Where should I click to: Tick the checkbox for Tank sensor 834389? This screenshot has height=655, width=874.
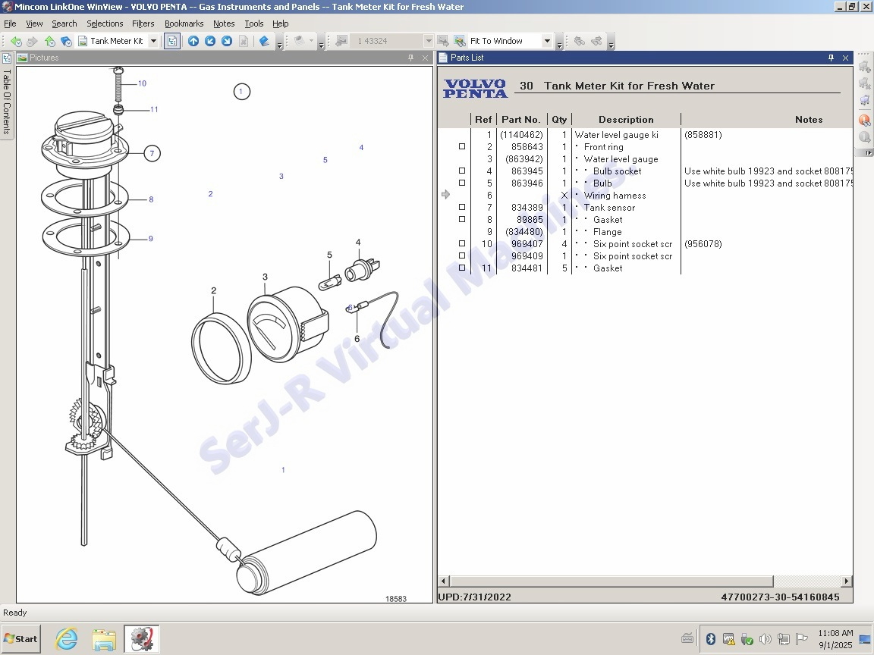coord(462,208)
